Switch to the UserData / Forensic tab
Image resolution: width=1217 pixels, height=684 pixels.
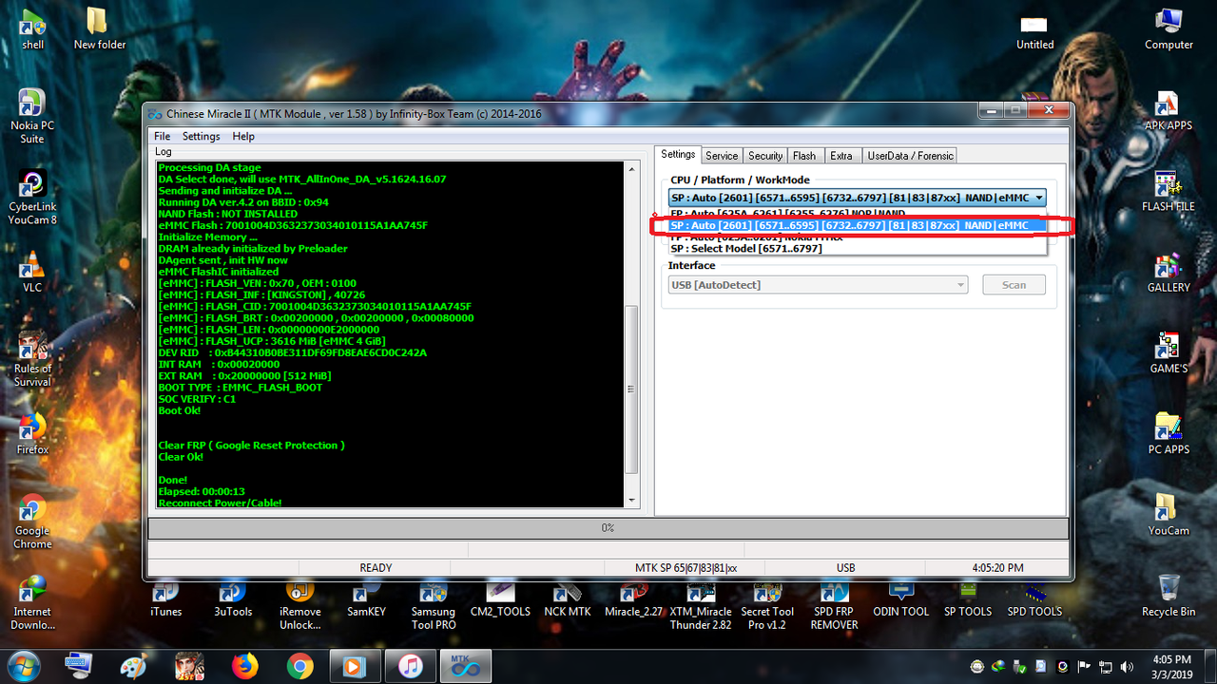910,156
